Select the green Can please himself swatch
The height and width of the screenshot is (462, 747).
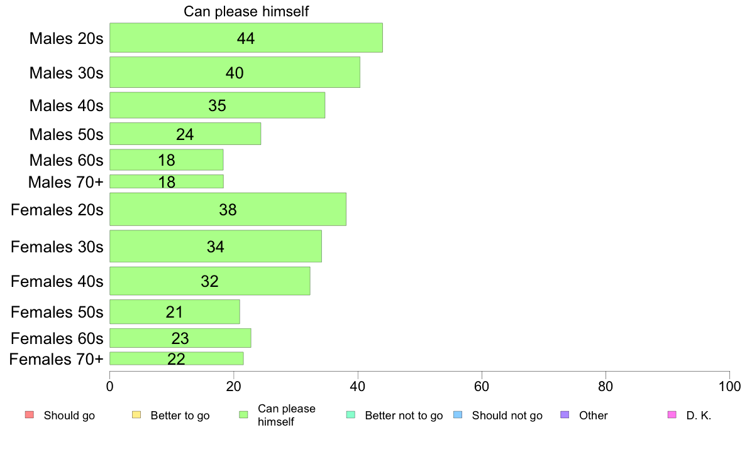point(243,415)
